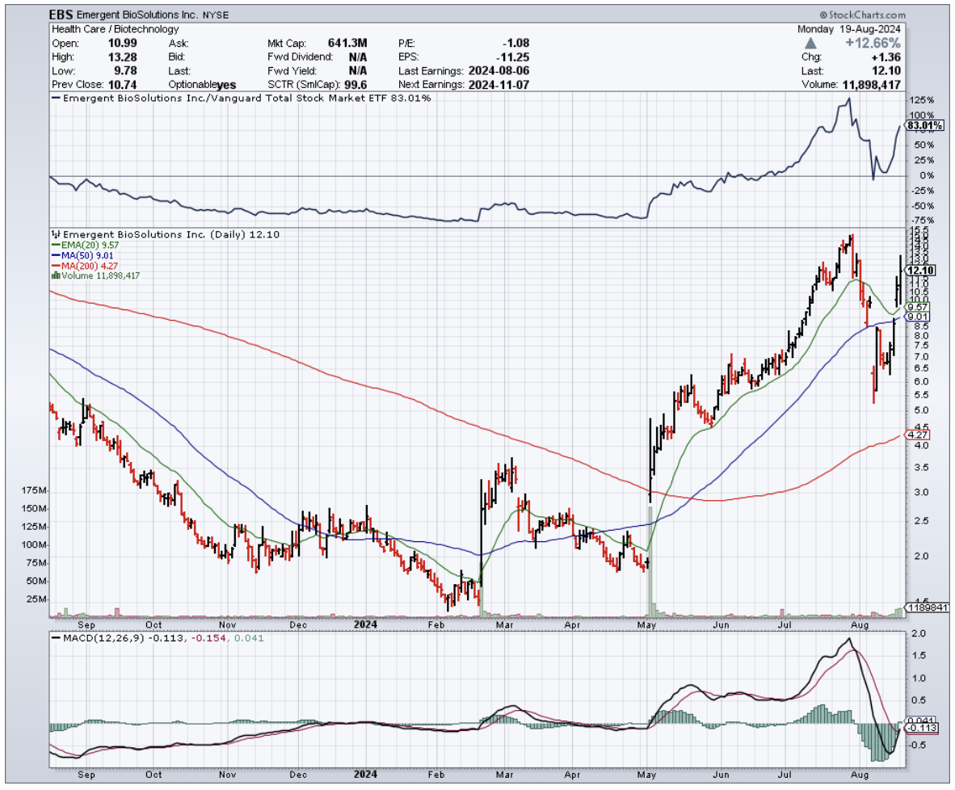Viewport: 955px width, 790px height.
Task: Click the 83.01% relative strength value flag
Action: pos(919,126)
